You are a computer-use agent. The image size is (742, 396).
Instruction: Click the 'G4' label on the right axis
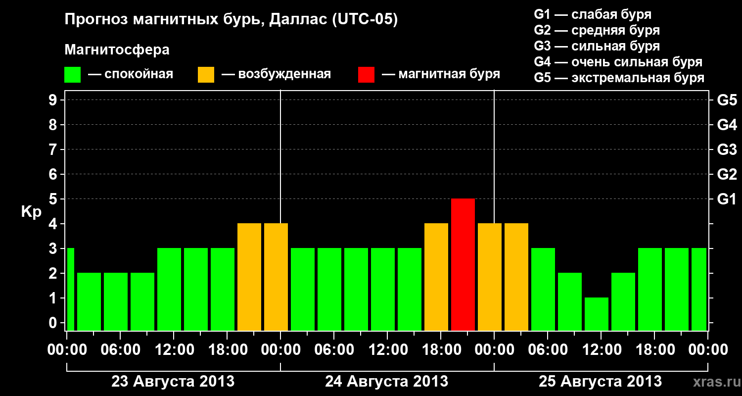[727, 125]
